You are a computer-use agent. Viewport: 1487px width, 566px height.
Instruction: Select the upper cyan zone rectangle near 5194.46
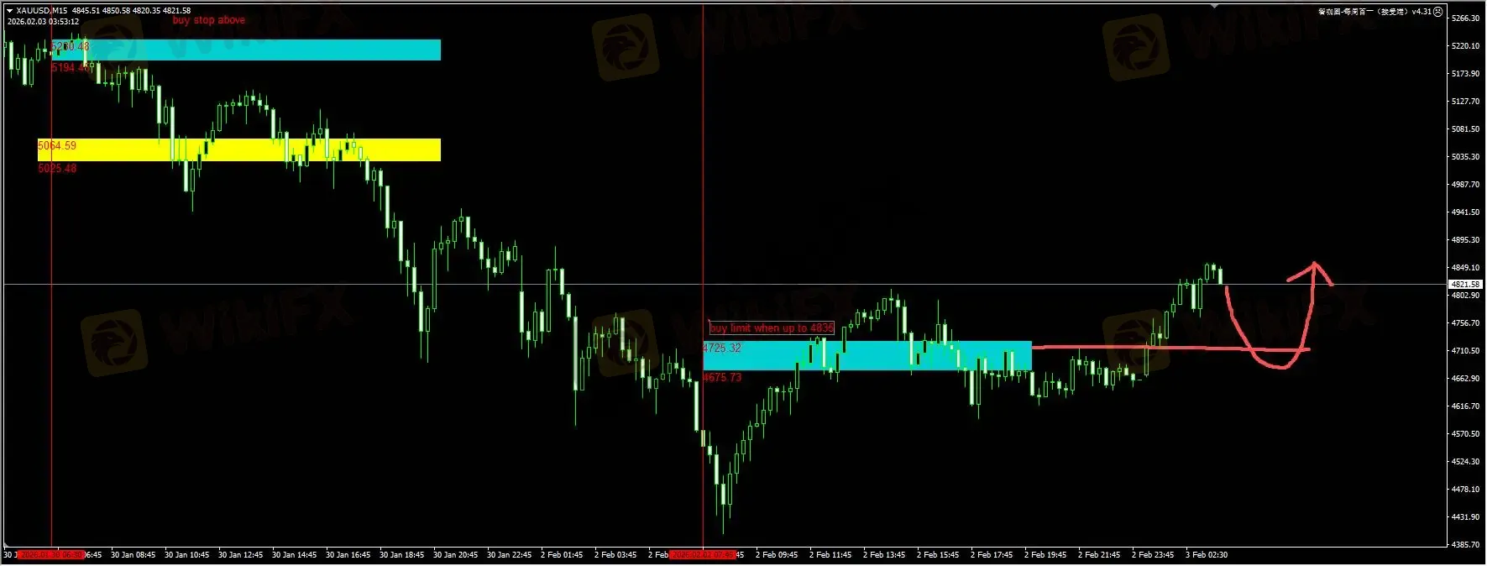(x=246, y=50)
